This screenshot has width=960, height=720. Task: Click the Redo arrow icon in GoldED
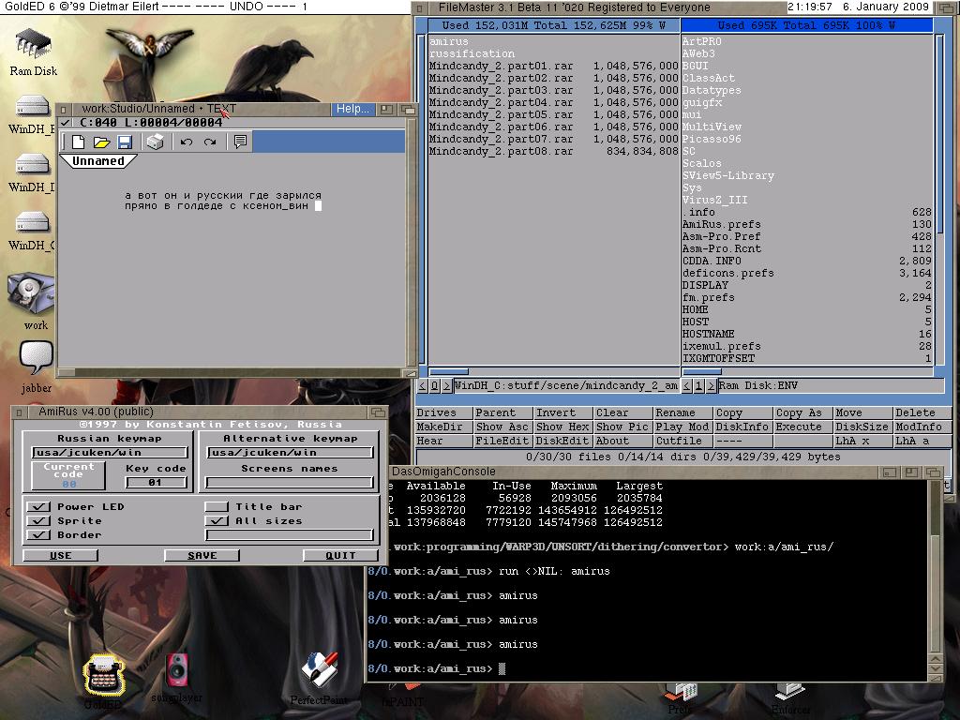(x=210, y=142)
